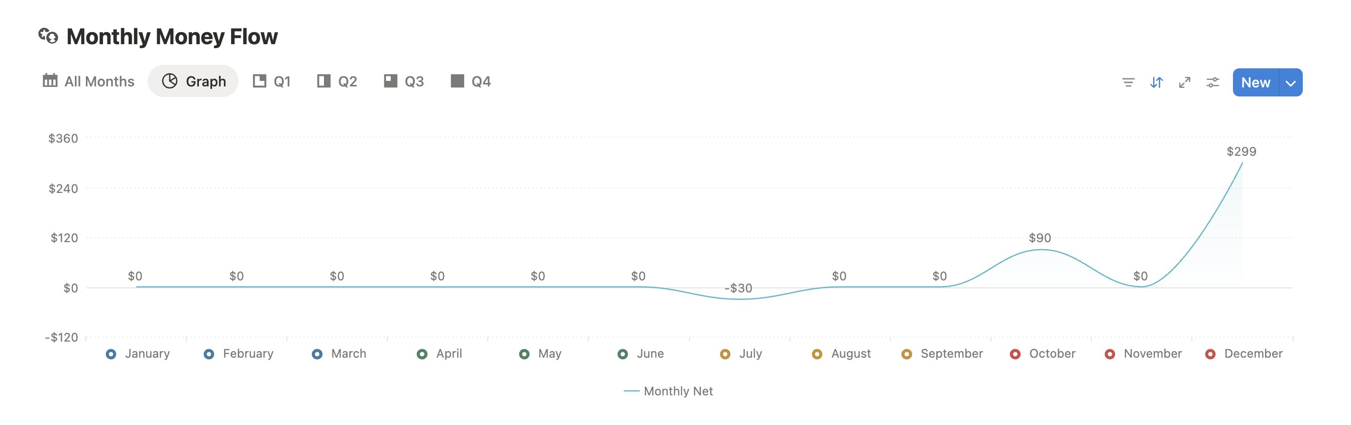Open the filter icon above the chart
Viewport: 1351px width, 425px height.
[x=1129, y=82]
